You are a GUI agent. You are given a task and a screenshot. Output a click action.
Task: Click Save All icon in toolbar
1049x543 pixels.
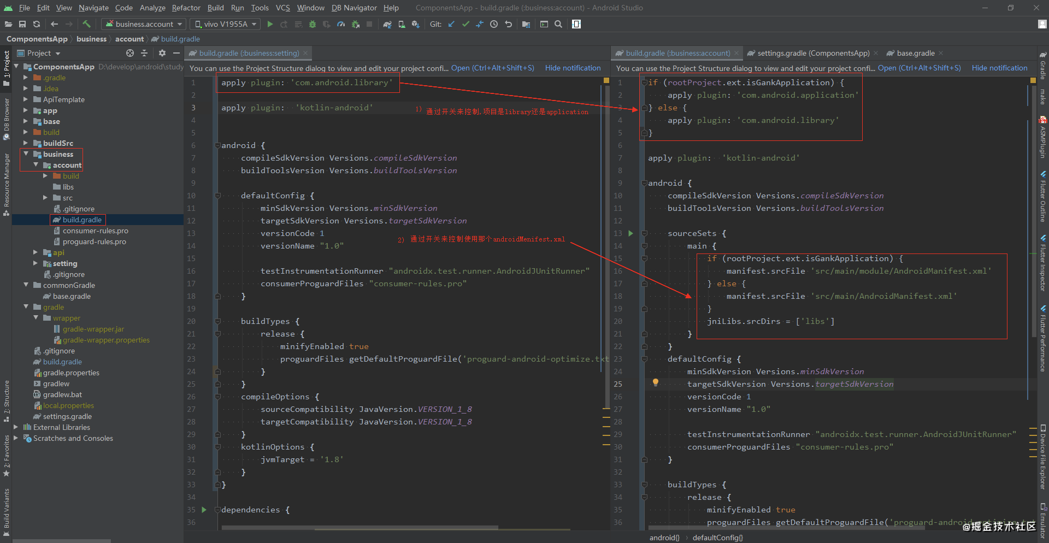[22, 24]
